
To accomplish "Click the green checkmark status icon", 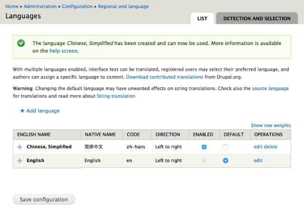I will [21, 43].
